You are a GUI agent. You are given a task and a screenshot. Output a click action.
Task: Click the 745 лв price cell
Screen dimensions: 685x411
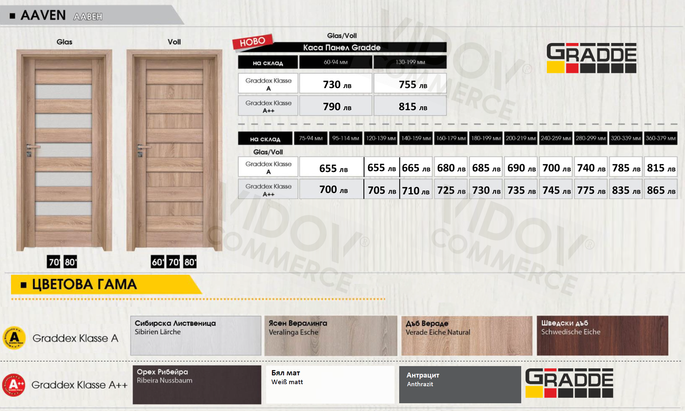click(x=556, y=189)
